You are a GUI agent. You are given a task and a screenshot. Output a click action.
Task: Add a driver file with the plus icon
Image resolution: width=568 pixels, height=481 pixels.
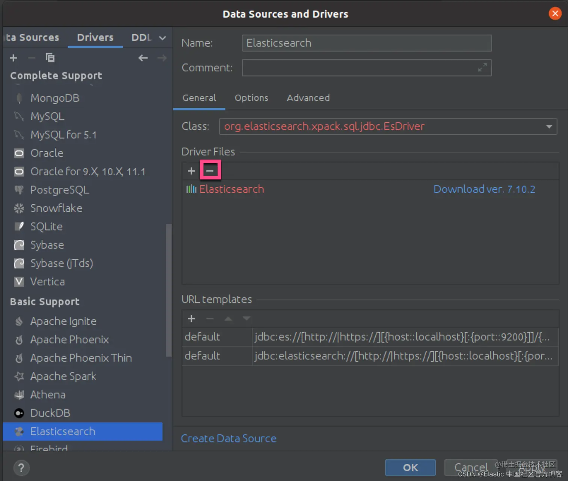point(191,170)
